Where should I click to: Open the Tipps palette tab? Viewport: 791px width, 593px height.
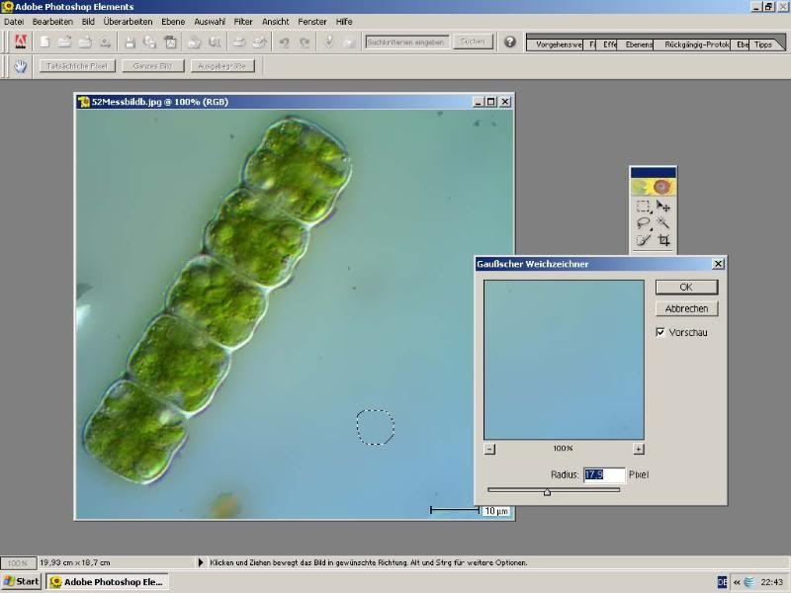(x=763, y=44)
